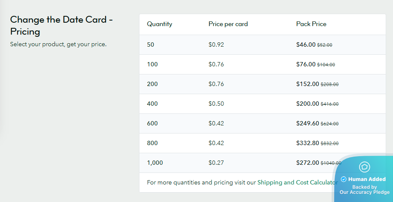This screenshot has height=202, width=393.
Task: Click the Pack Price column header
Action: [311, 24]
